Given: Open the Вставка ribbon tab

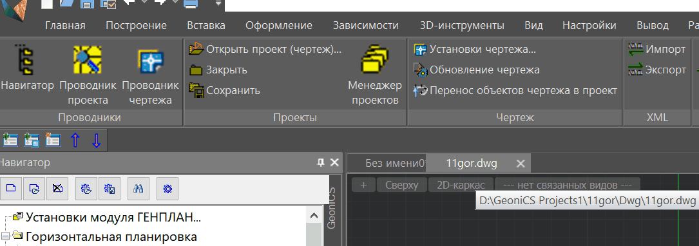Looking at the screenshot, I should tap(206, 25).
